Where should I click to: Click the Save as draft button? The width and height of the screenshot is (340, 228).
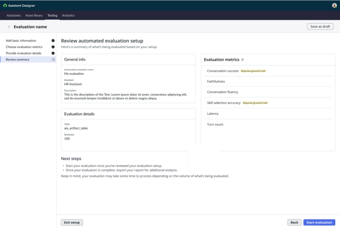[320, 26]
